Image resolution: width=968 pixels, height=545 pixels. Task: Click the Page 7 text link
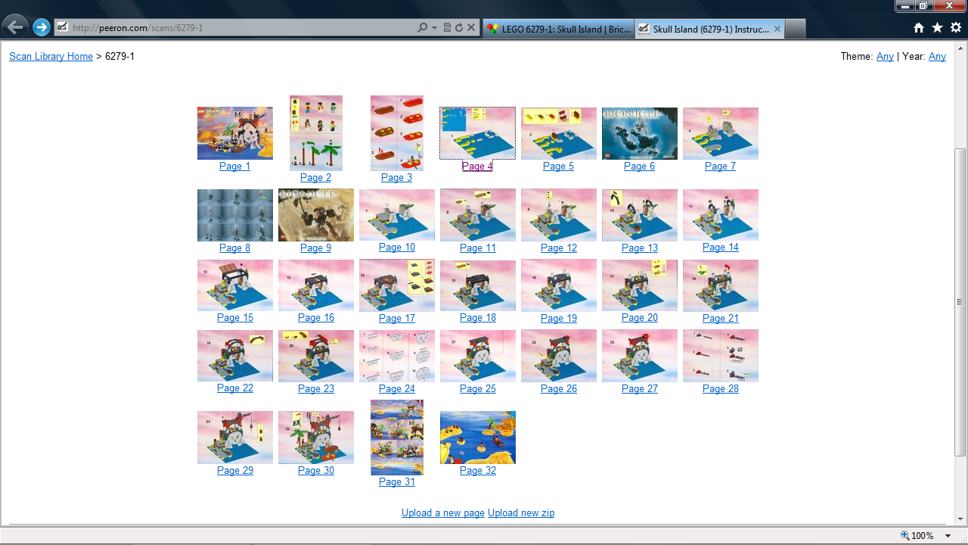[720, 166]
